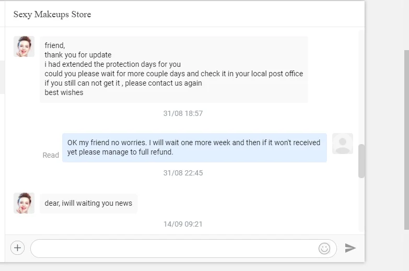
Task: Select the 'dear, iwill waiting you news' bubble
Action: coord(88,203)
